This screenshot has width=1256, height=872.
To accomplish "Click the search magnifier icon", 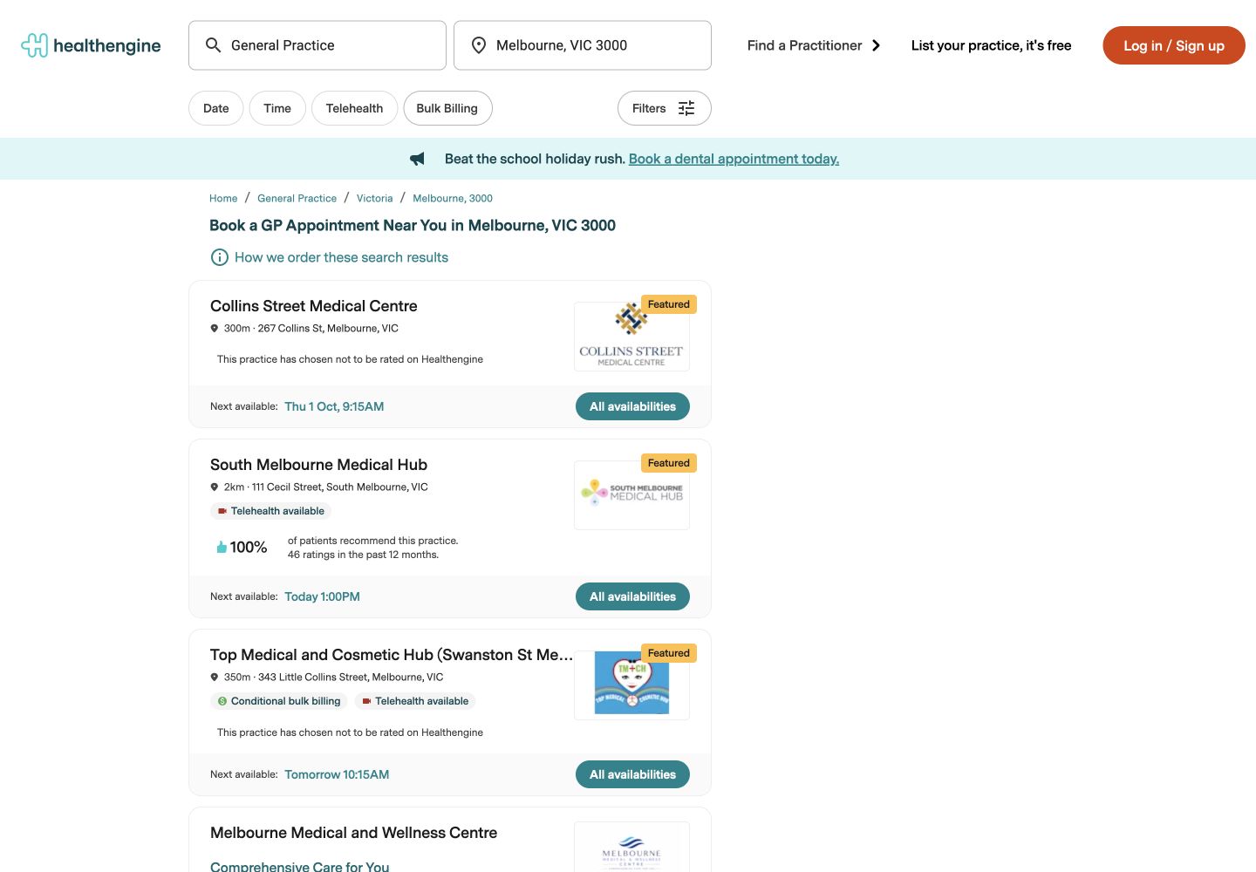I will [213, 45].
